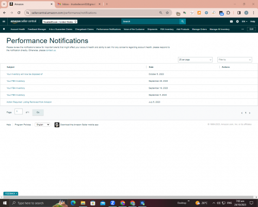Bookmark this page with the star icon

tap(167, 13)
